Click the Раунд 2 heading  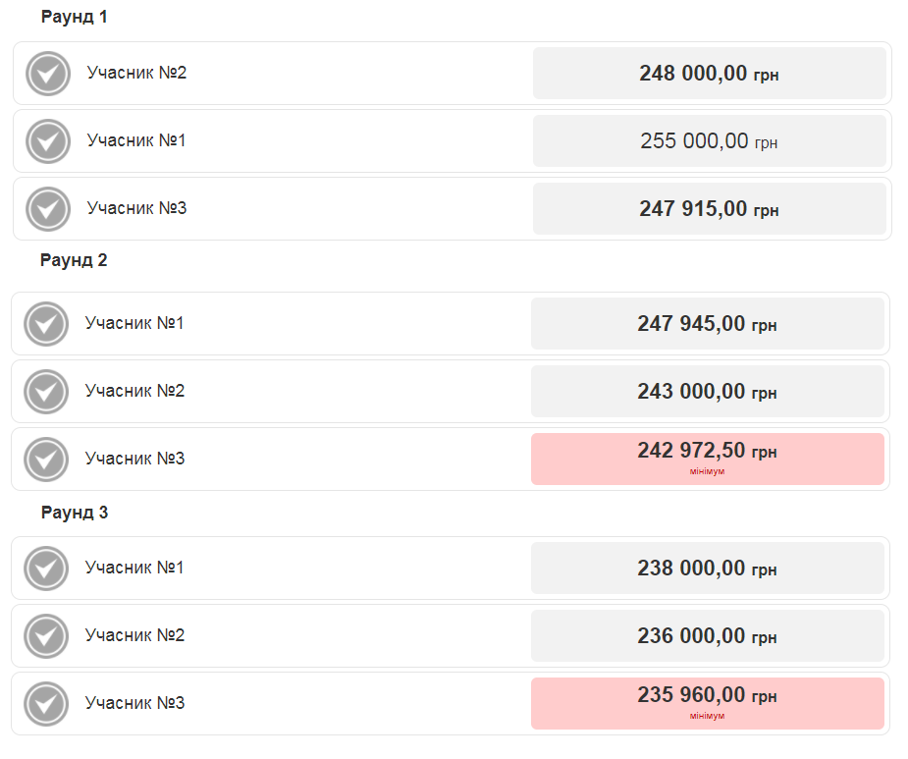[x=74, y=260]
